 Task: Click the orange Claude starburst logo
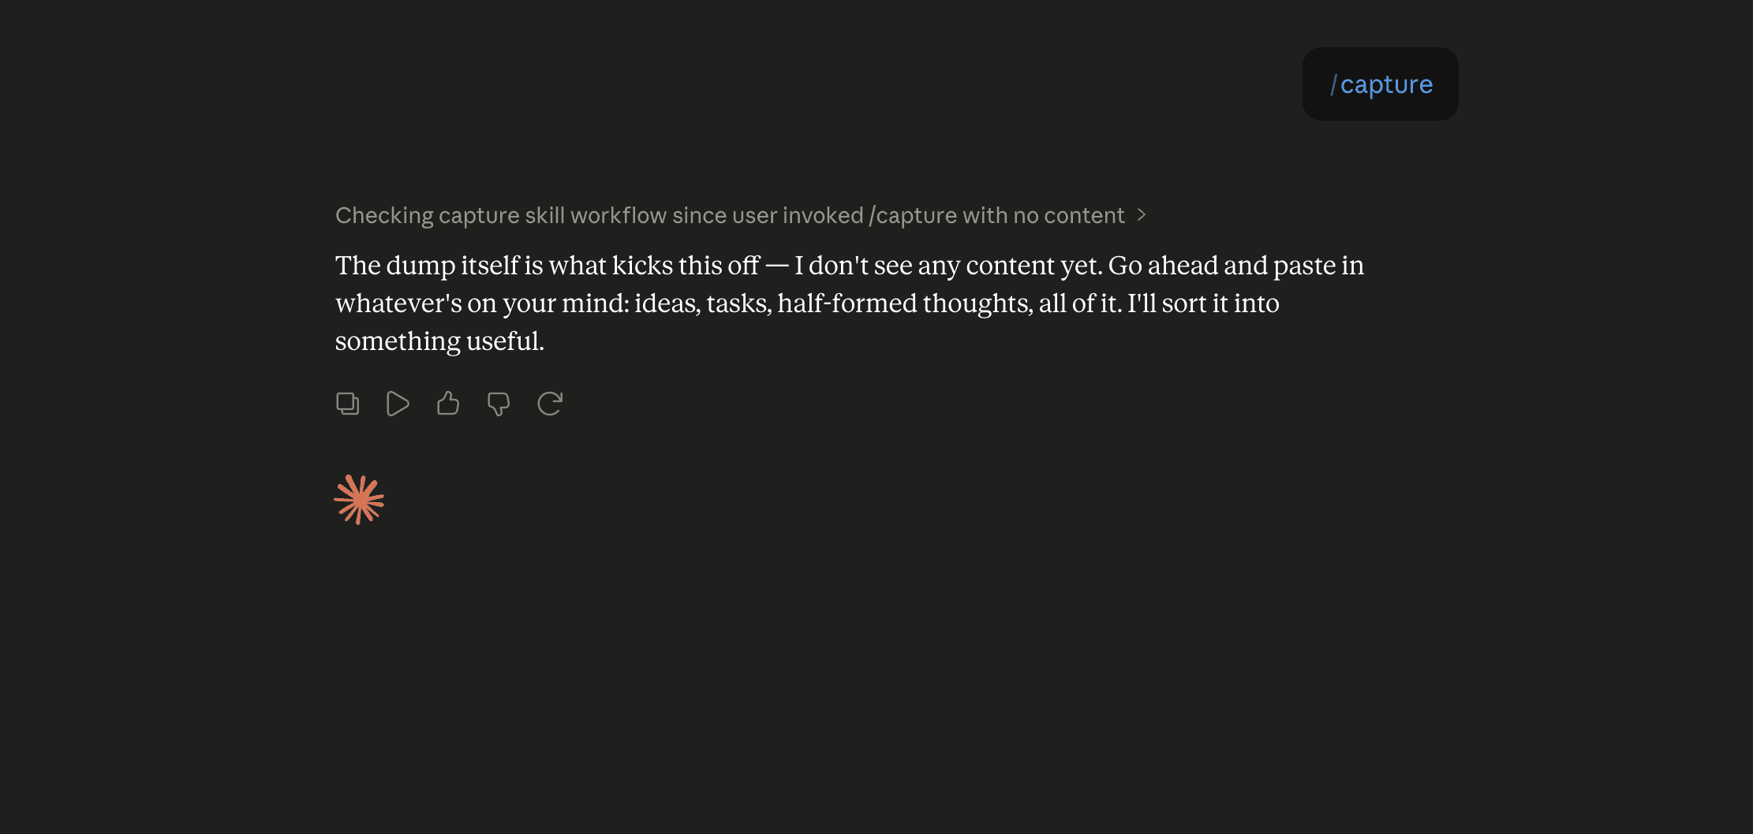(359, 500)
